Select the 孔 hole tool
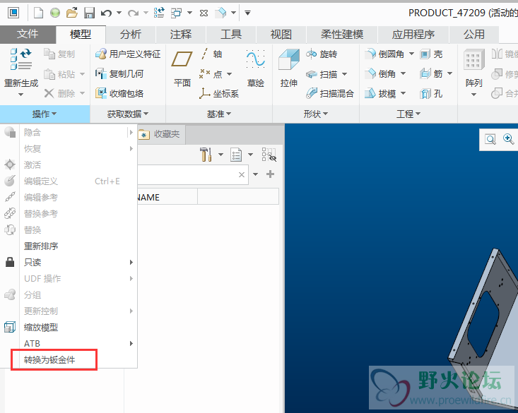 point(431,94)
